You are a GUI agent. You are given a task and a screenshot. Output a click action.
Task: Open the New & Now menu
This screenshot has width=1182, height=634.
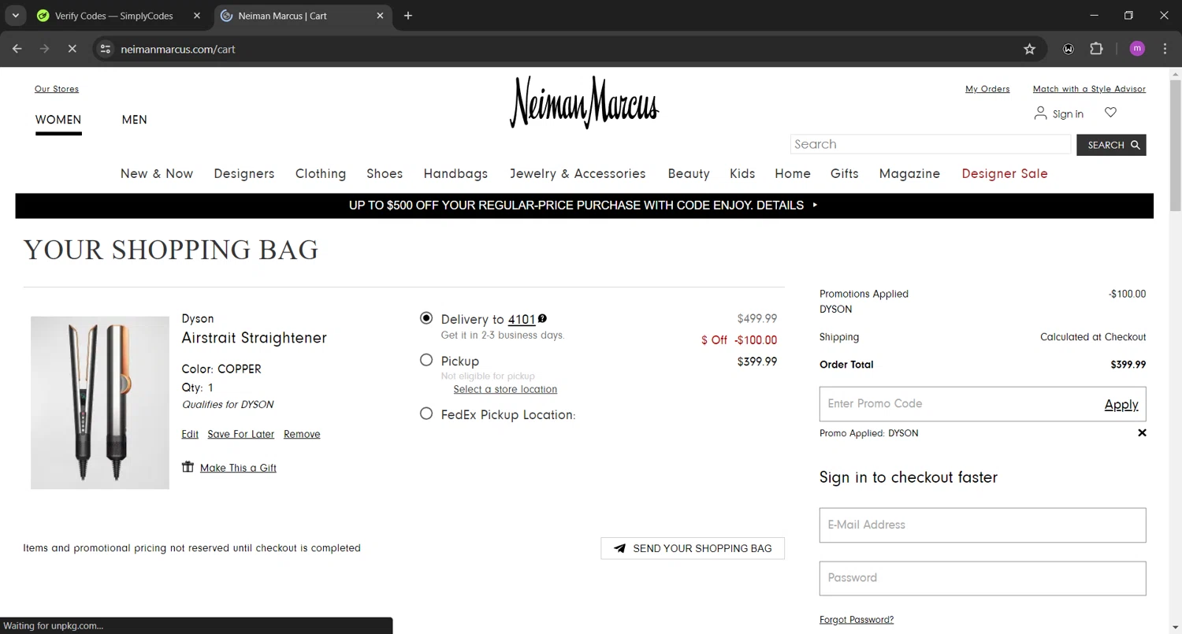[157, 173]
